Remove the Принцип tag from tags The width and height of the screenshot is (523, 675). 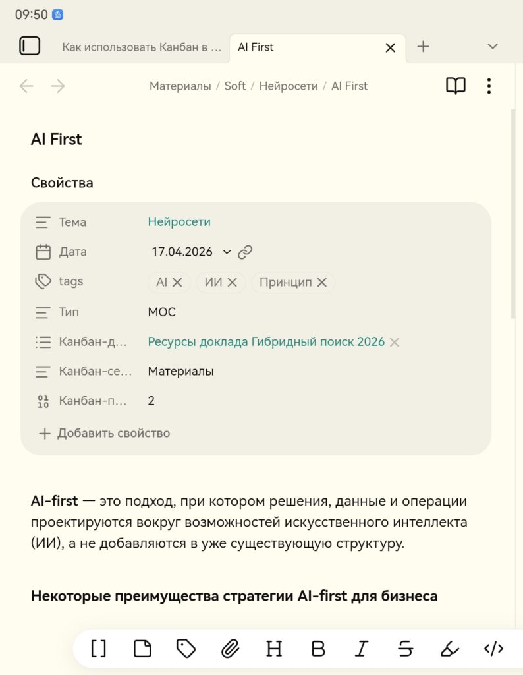tap(321, 282)
